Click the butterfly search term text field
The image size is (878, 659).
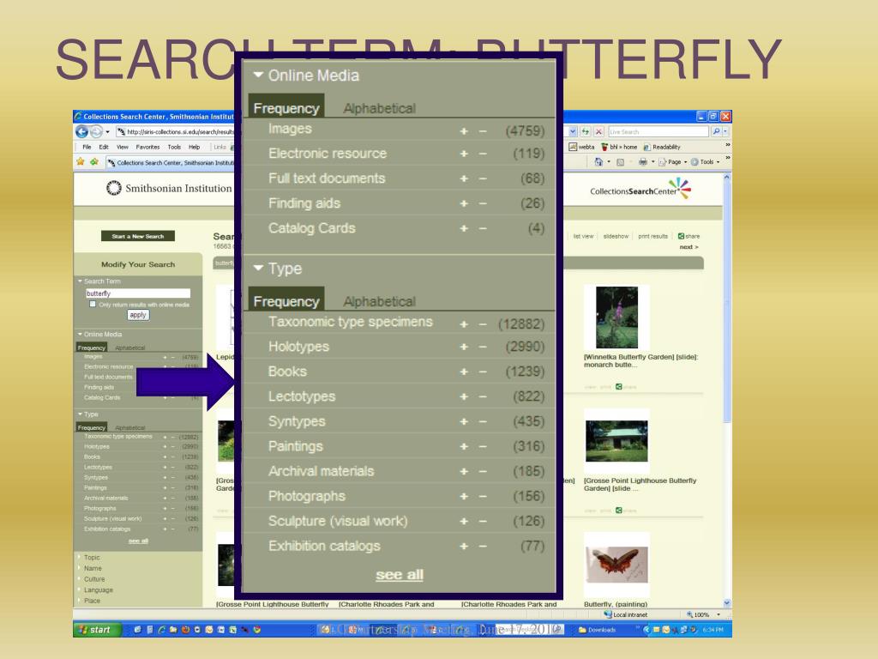point(138,293)
